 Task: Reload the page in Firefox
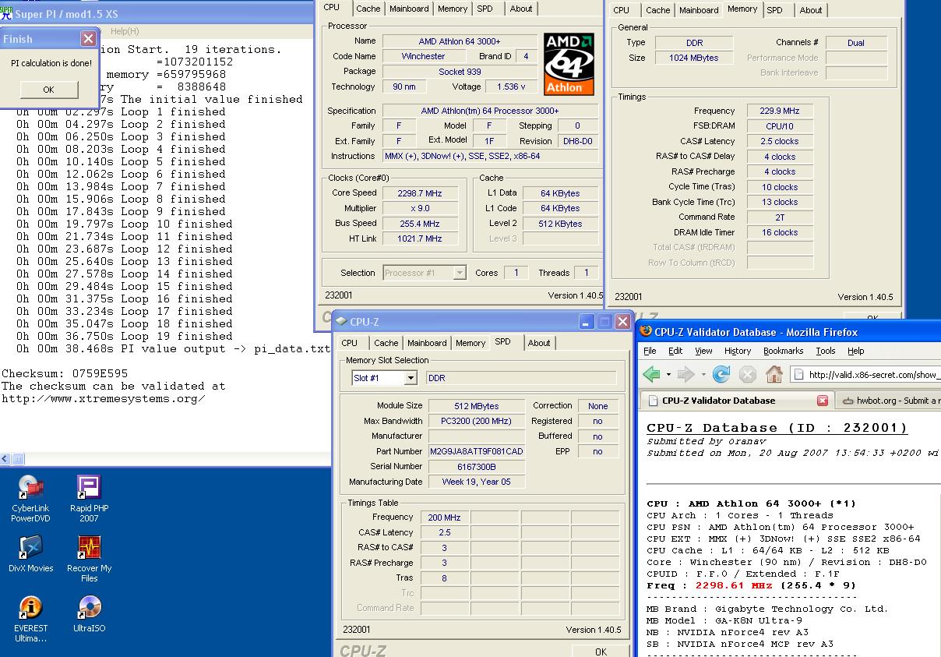721,375
